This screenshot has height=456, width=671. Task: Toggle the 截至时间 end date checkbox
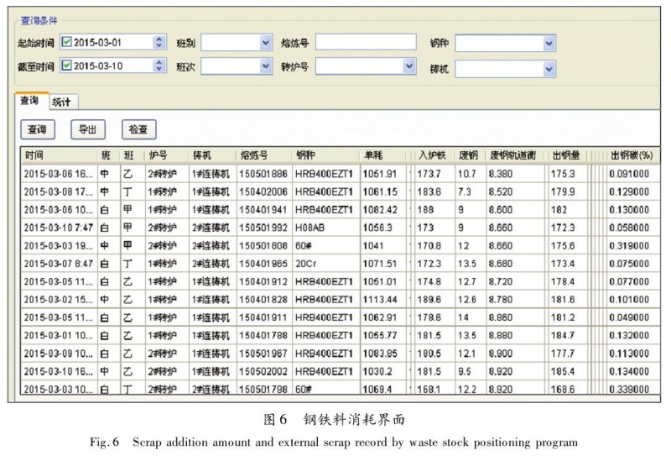[x=68, y=66]
